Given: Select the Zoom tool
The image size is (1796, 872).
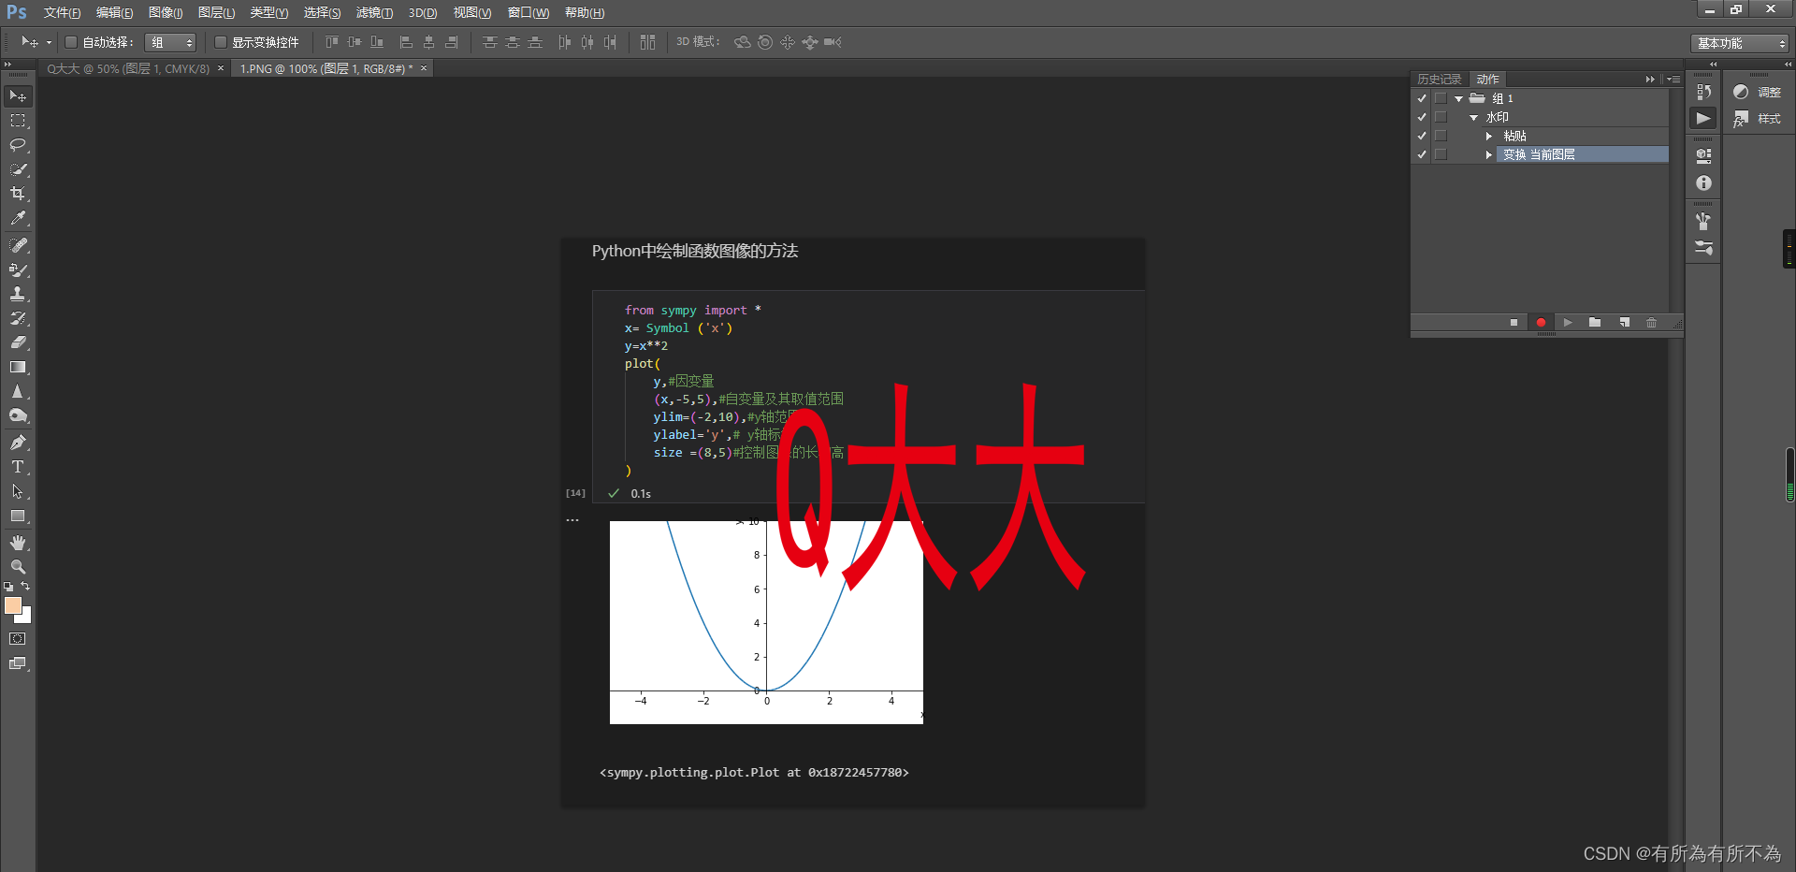Looking at the screenshot, I should 18,567.
